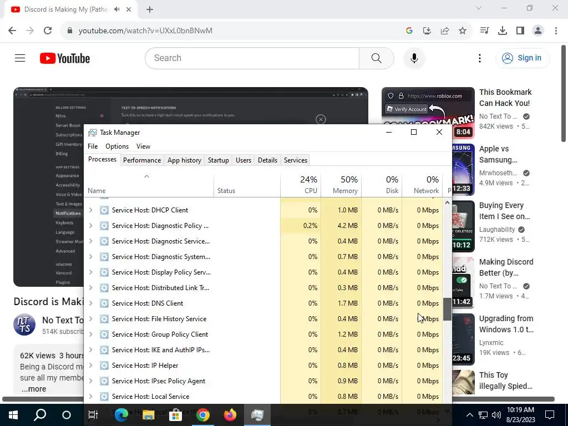
Task: Open Task Manager File menu
Action: coord(93,146)
